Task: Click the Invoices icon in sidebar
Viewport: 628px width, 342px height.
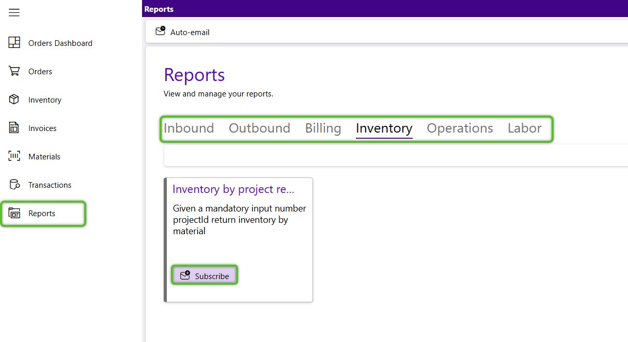Action: [14, 128]
